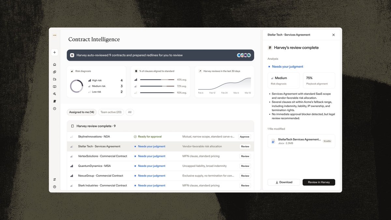Click the arrow icon beside Harvey reviews chart title
The width and height of the screenshot is (391, 220).
coord(200,71)
